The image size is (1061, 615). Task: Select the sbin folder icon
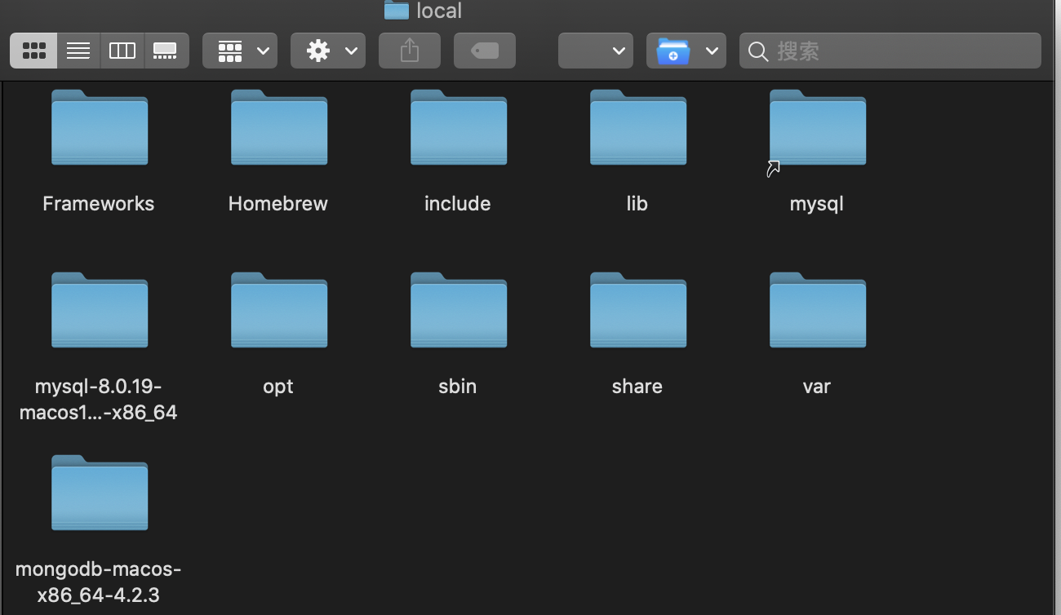(459, 310)
